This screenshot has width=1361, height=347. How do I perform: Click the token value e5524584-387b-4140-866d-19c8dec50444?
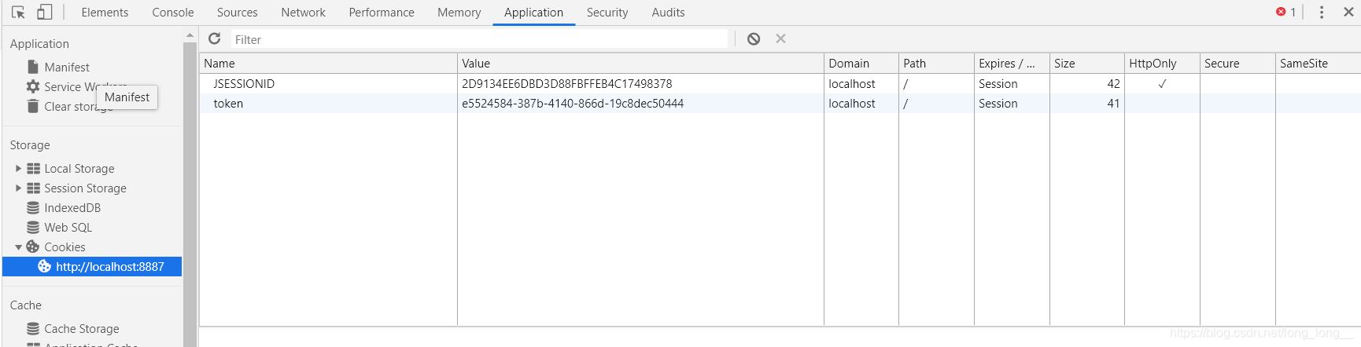[x=573, y=104]
